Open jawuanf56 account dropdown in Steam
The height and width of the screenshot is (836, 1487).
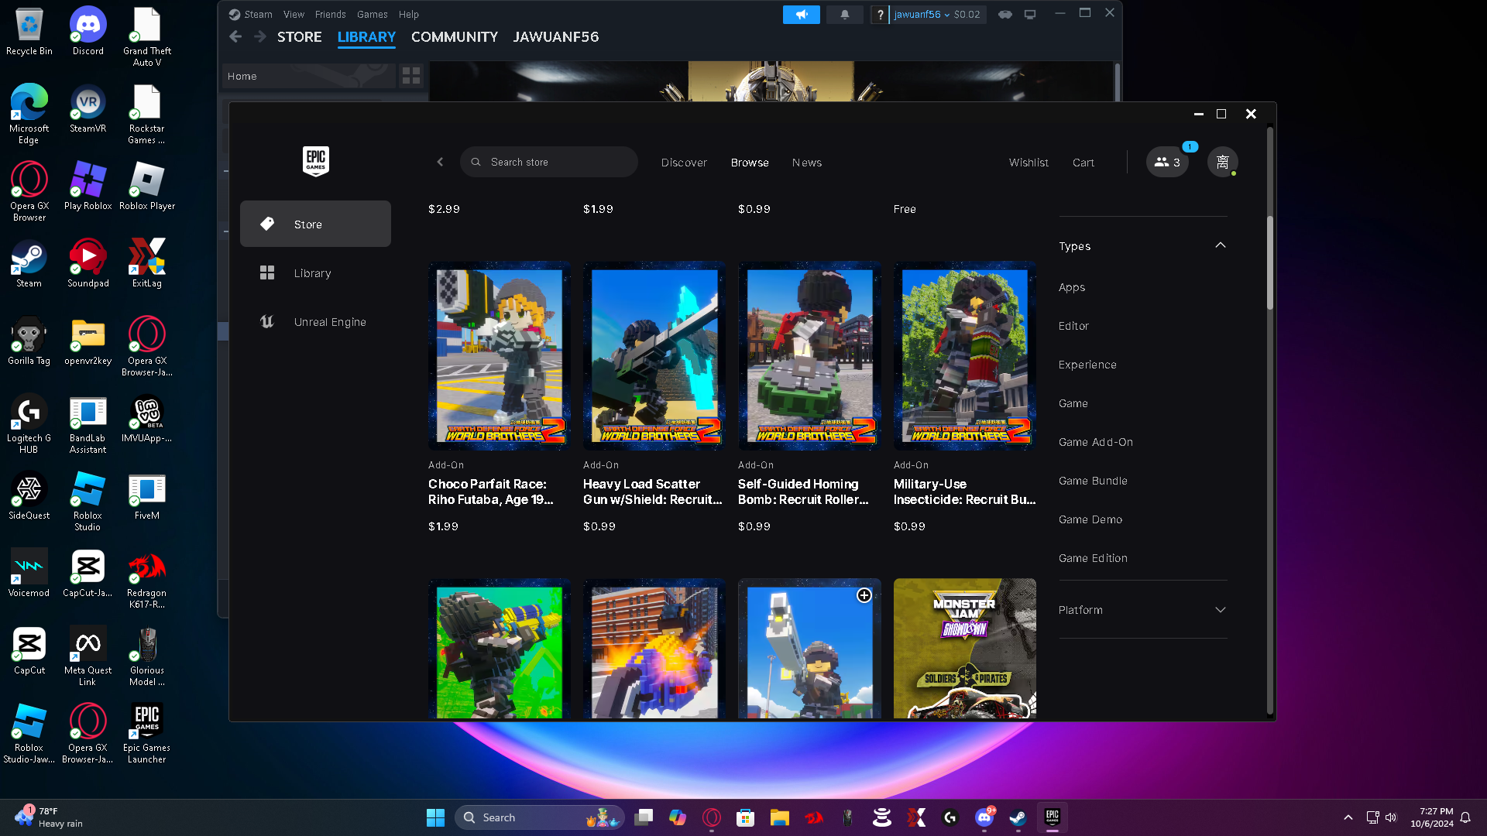pos(921,14)
